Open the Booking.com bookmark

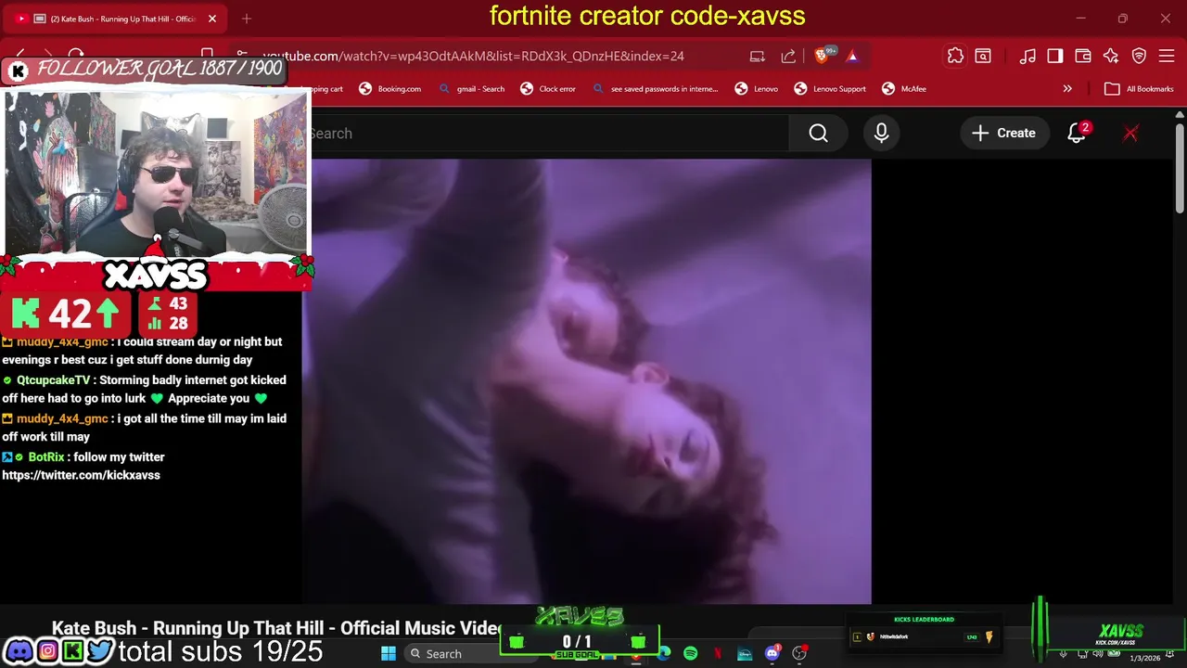pyautogui.click(x=390, y=89)
